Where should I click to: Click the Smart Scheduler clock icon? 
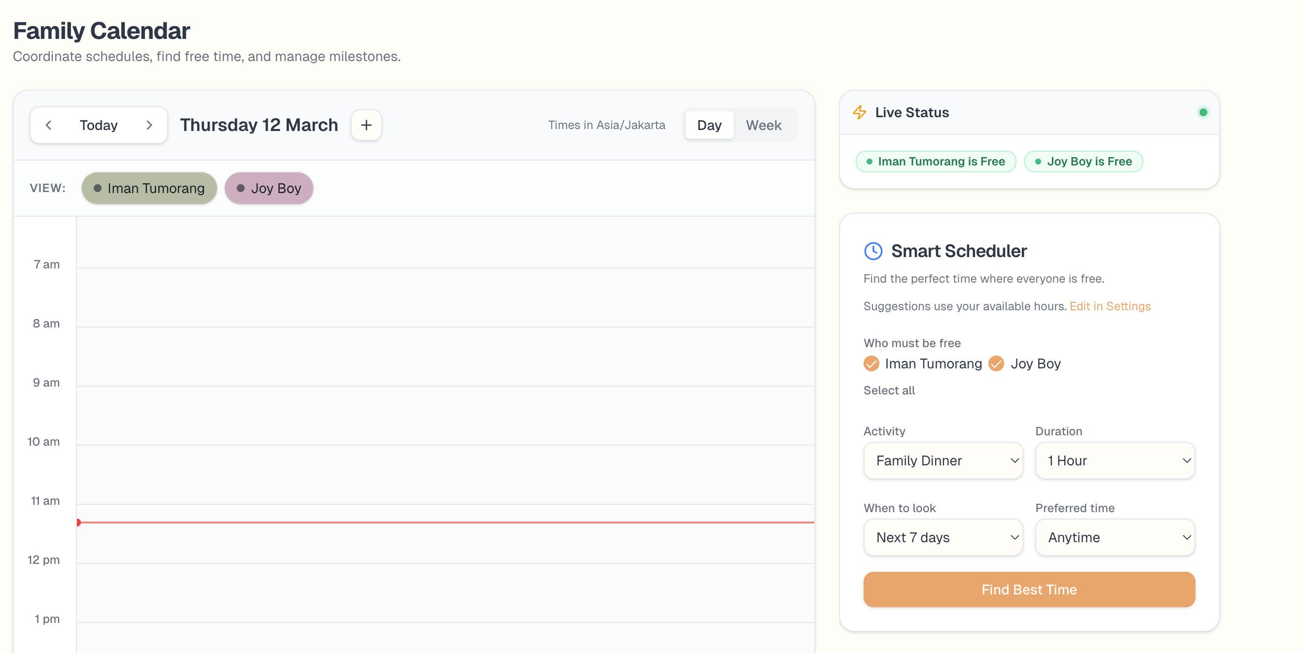pyautogui.click(x=873, y=251)
